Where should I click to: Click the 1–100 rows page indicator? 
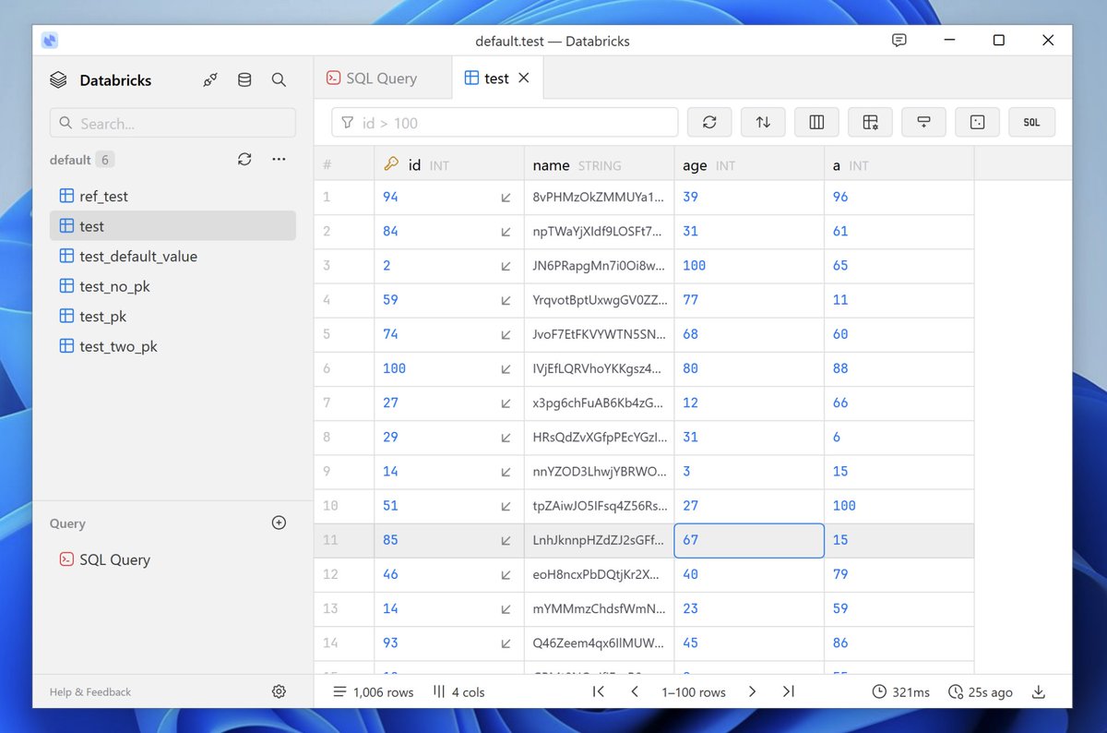coord(694,691)
